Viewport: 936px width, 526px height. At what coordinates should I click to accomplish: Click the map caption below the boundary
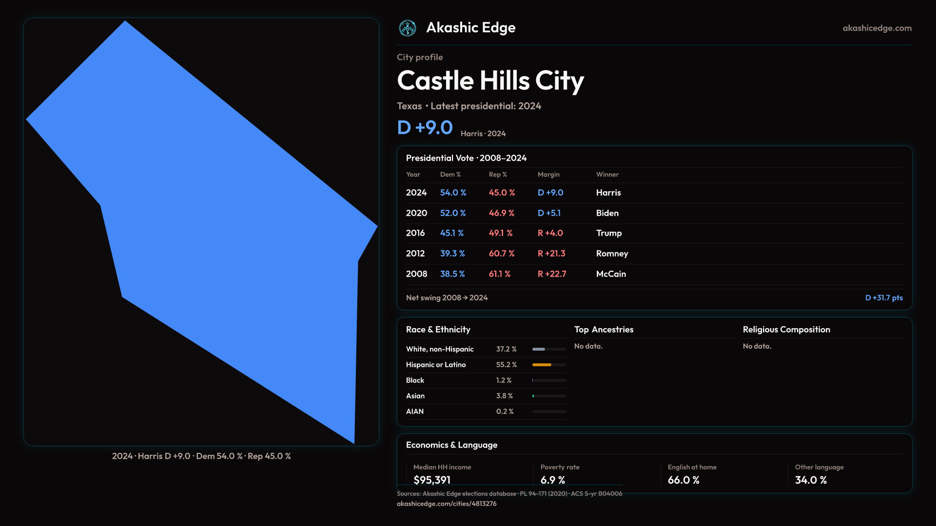pos(201,456)
